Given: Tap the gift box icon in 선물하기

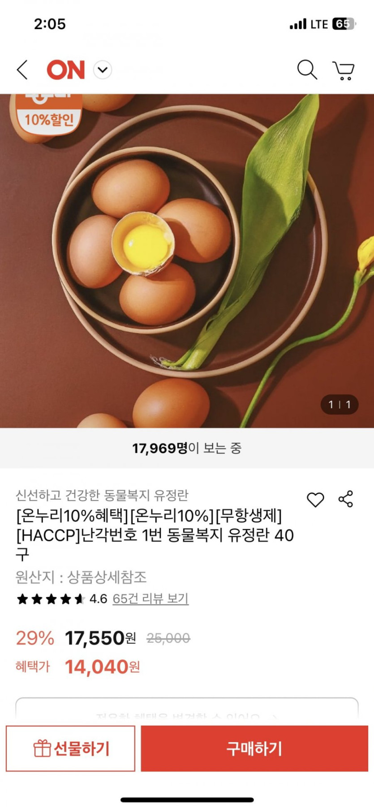Looking at the screenshot, I should pyautogui.click(x=42, y=748).
